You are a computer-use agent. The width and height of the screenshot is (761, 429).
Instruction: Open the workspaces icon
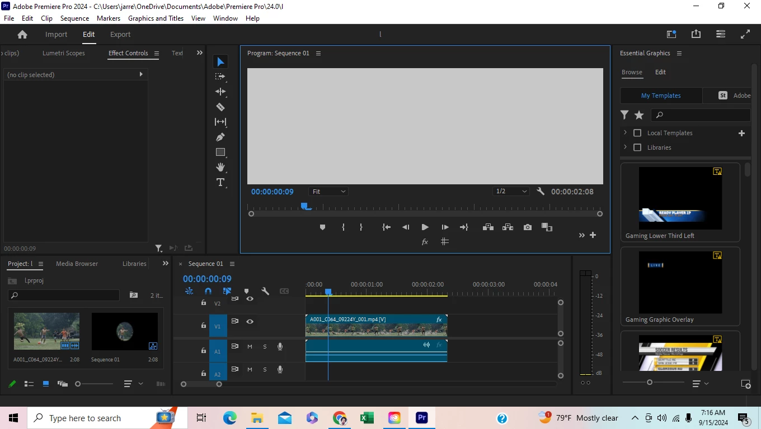[671, 34]
